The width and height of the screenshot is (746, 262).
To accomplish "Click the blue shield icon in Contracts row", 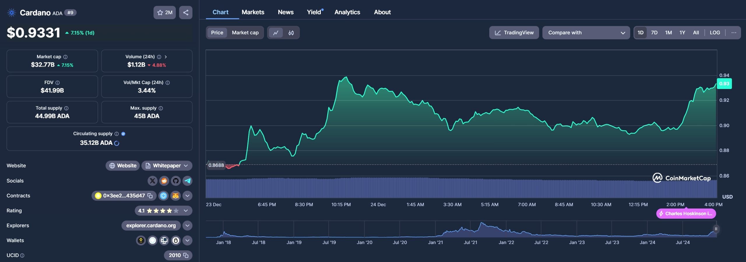I will [163, 196].
